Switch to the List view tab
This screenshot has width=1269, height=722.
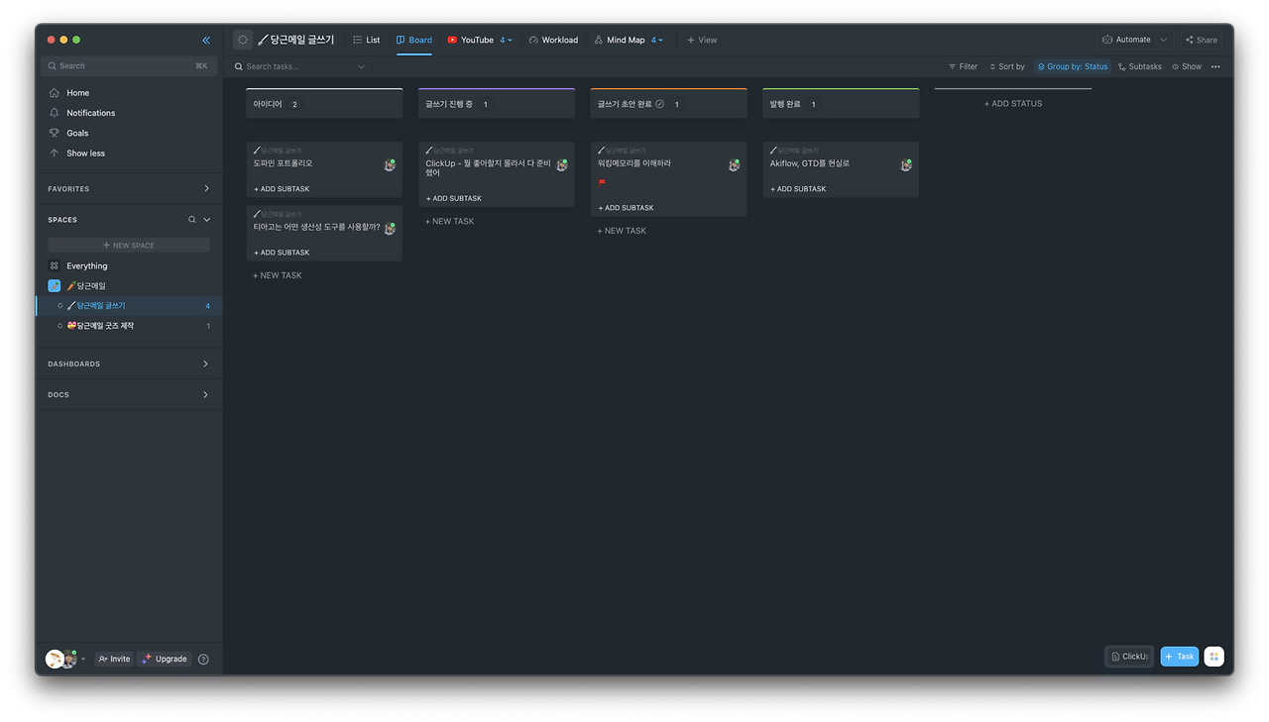point(367,41)
